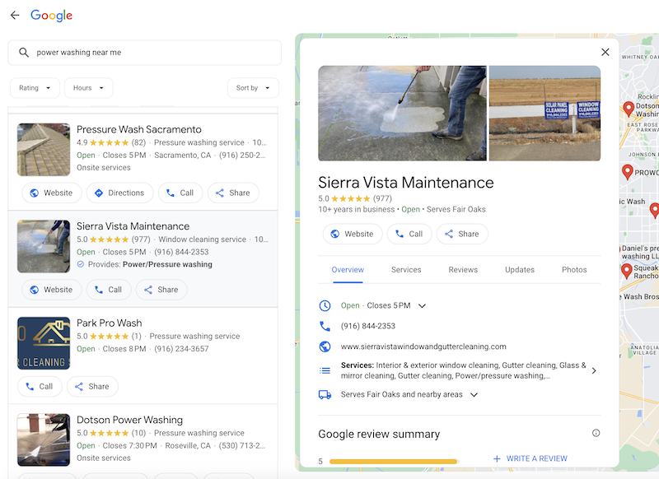Open Sierra Vista Maintenance list thumbnail
This screenshot has height=479, width=659.
tap(44, 246)
